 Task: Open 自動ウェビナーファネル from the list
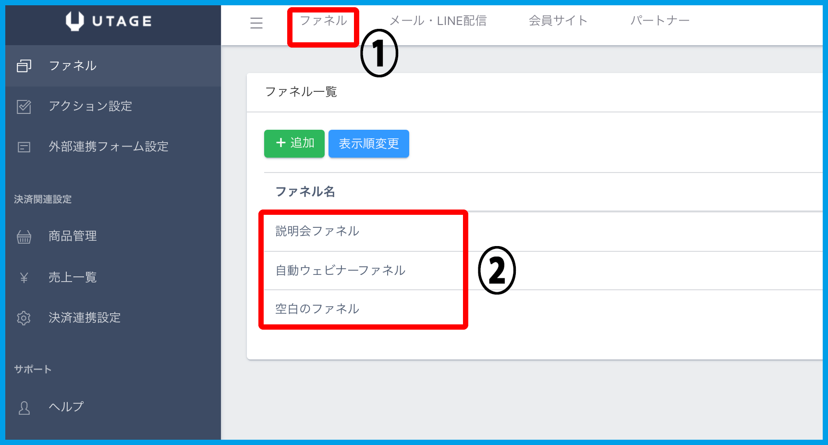(340, 271)
